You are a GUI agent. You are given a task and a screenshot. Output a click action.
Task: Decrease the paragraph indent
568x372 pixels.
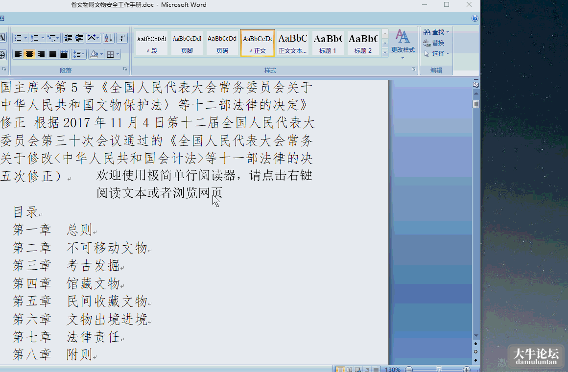(68, 38)
